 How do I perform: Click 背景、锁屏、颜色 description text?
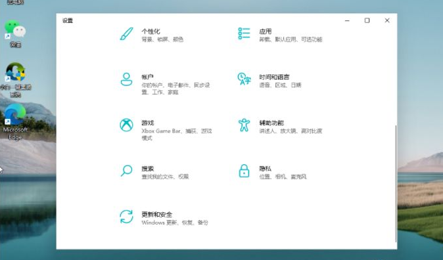coord(162,39)
